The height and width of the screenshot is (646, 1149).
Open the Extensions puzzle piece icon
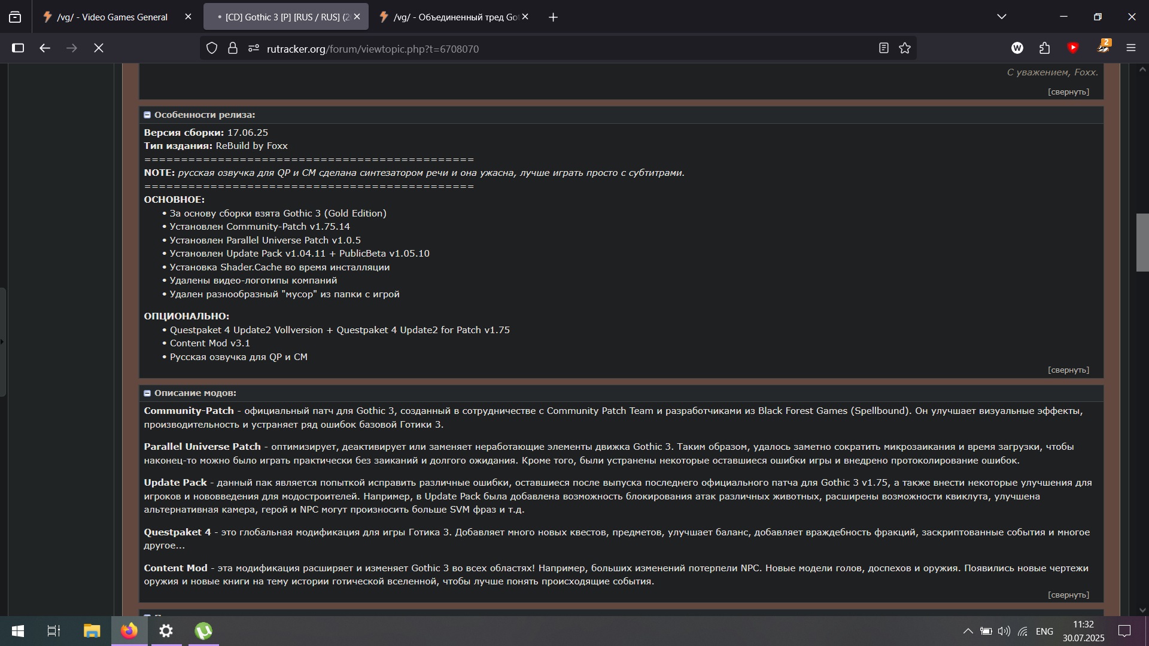coord(1045,48)
